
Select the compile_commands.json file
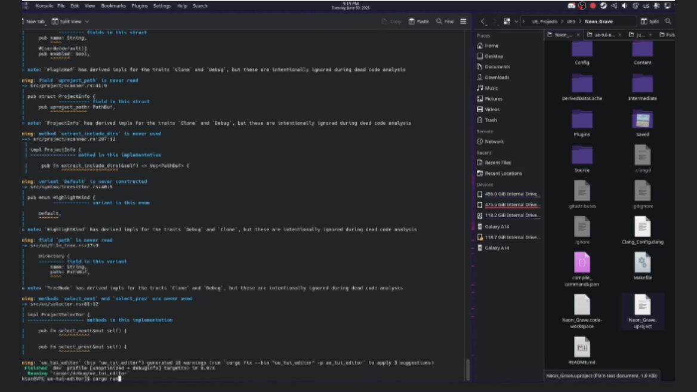click(582, 268)
